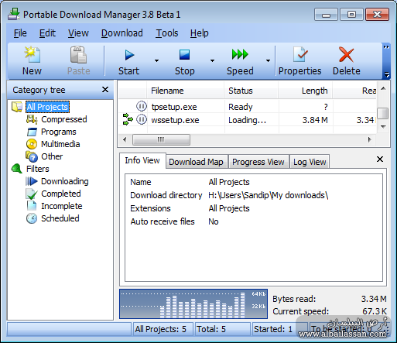
Task: Click the Completed checkmark icon
Action: pyautogui.click(x=32, y=194)
